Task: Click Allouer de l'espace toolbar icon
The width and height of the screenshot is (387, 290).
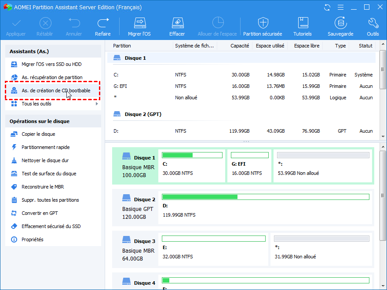Action: (x=218, y=23)
